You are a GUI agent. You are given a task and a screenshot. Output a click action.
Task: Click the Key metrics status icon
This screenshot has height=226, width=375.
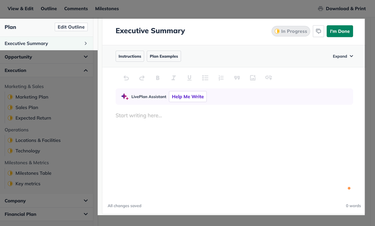(10, 184)
